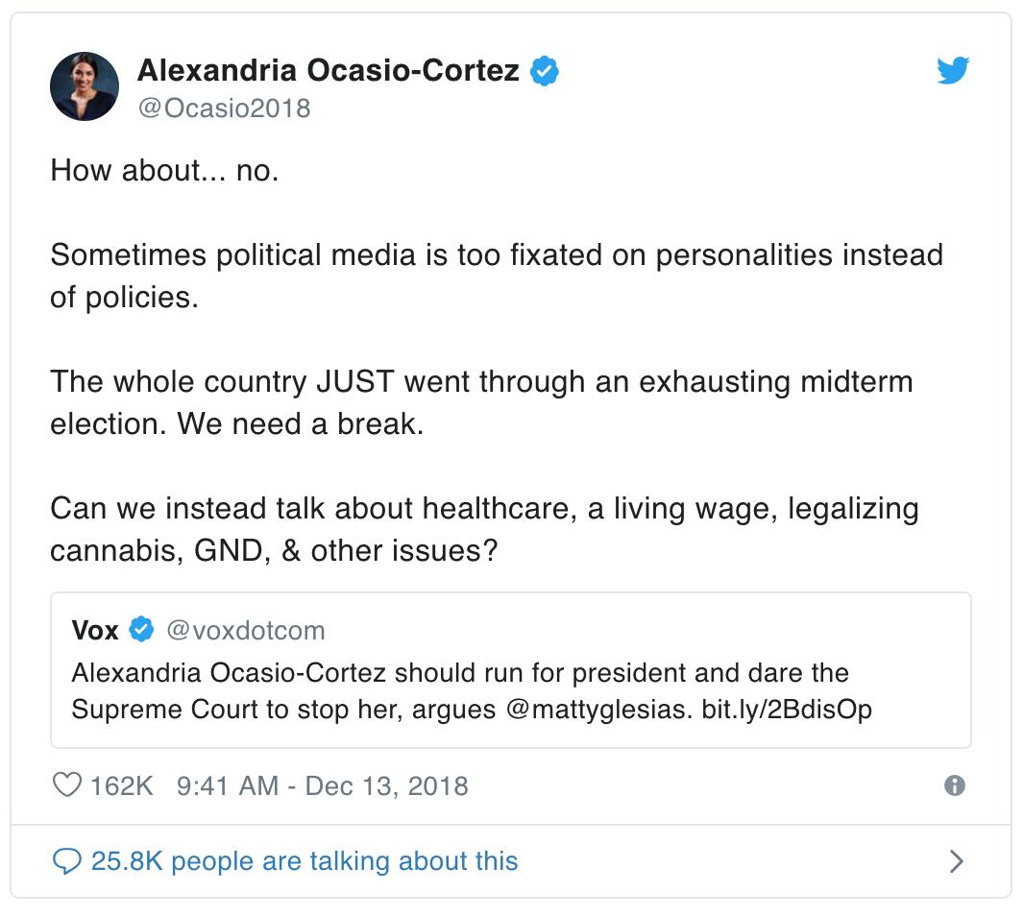Click the Alexandria Ocasio-Cortez display name
This screenshot has height=916, width=1024.
[x=328, y=70]
